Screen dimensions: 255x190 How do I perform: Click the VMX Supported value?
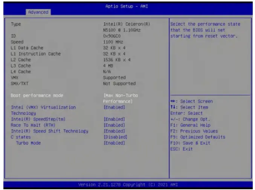[115, 78]
